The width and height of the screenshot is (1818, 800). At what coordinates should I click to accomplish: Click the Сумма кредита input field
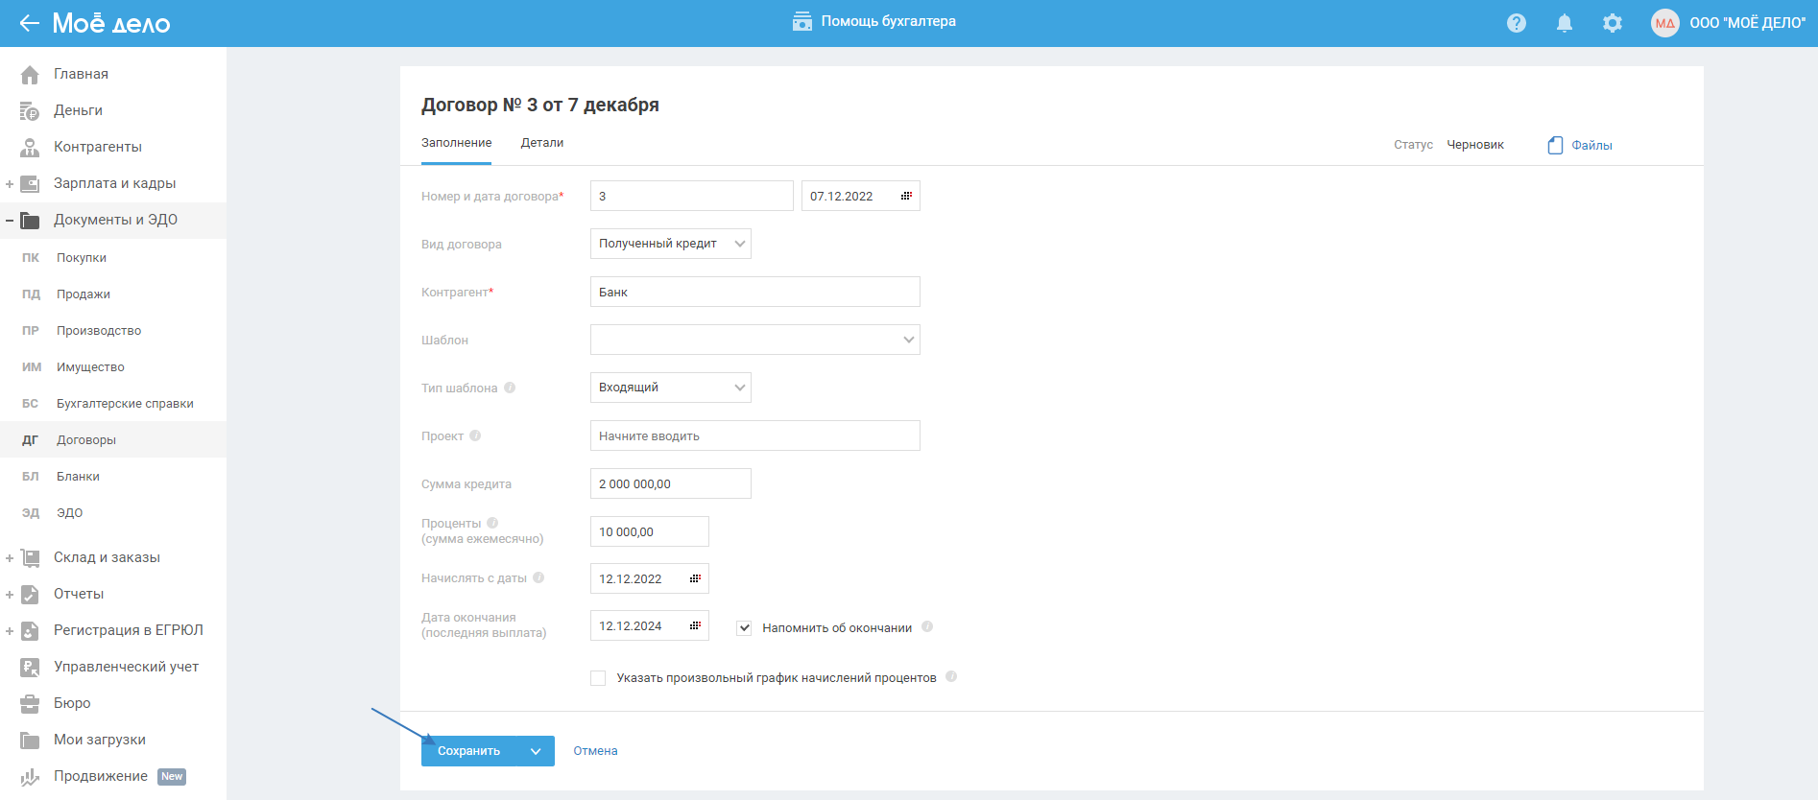pyautogui.click(x=670, y=483)
